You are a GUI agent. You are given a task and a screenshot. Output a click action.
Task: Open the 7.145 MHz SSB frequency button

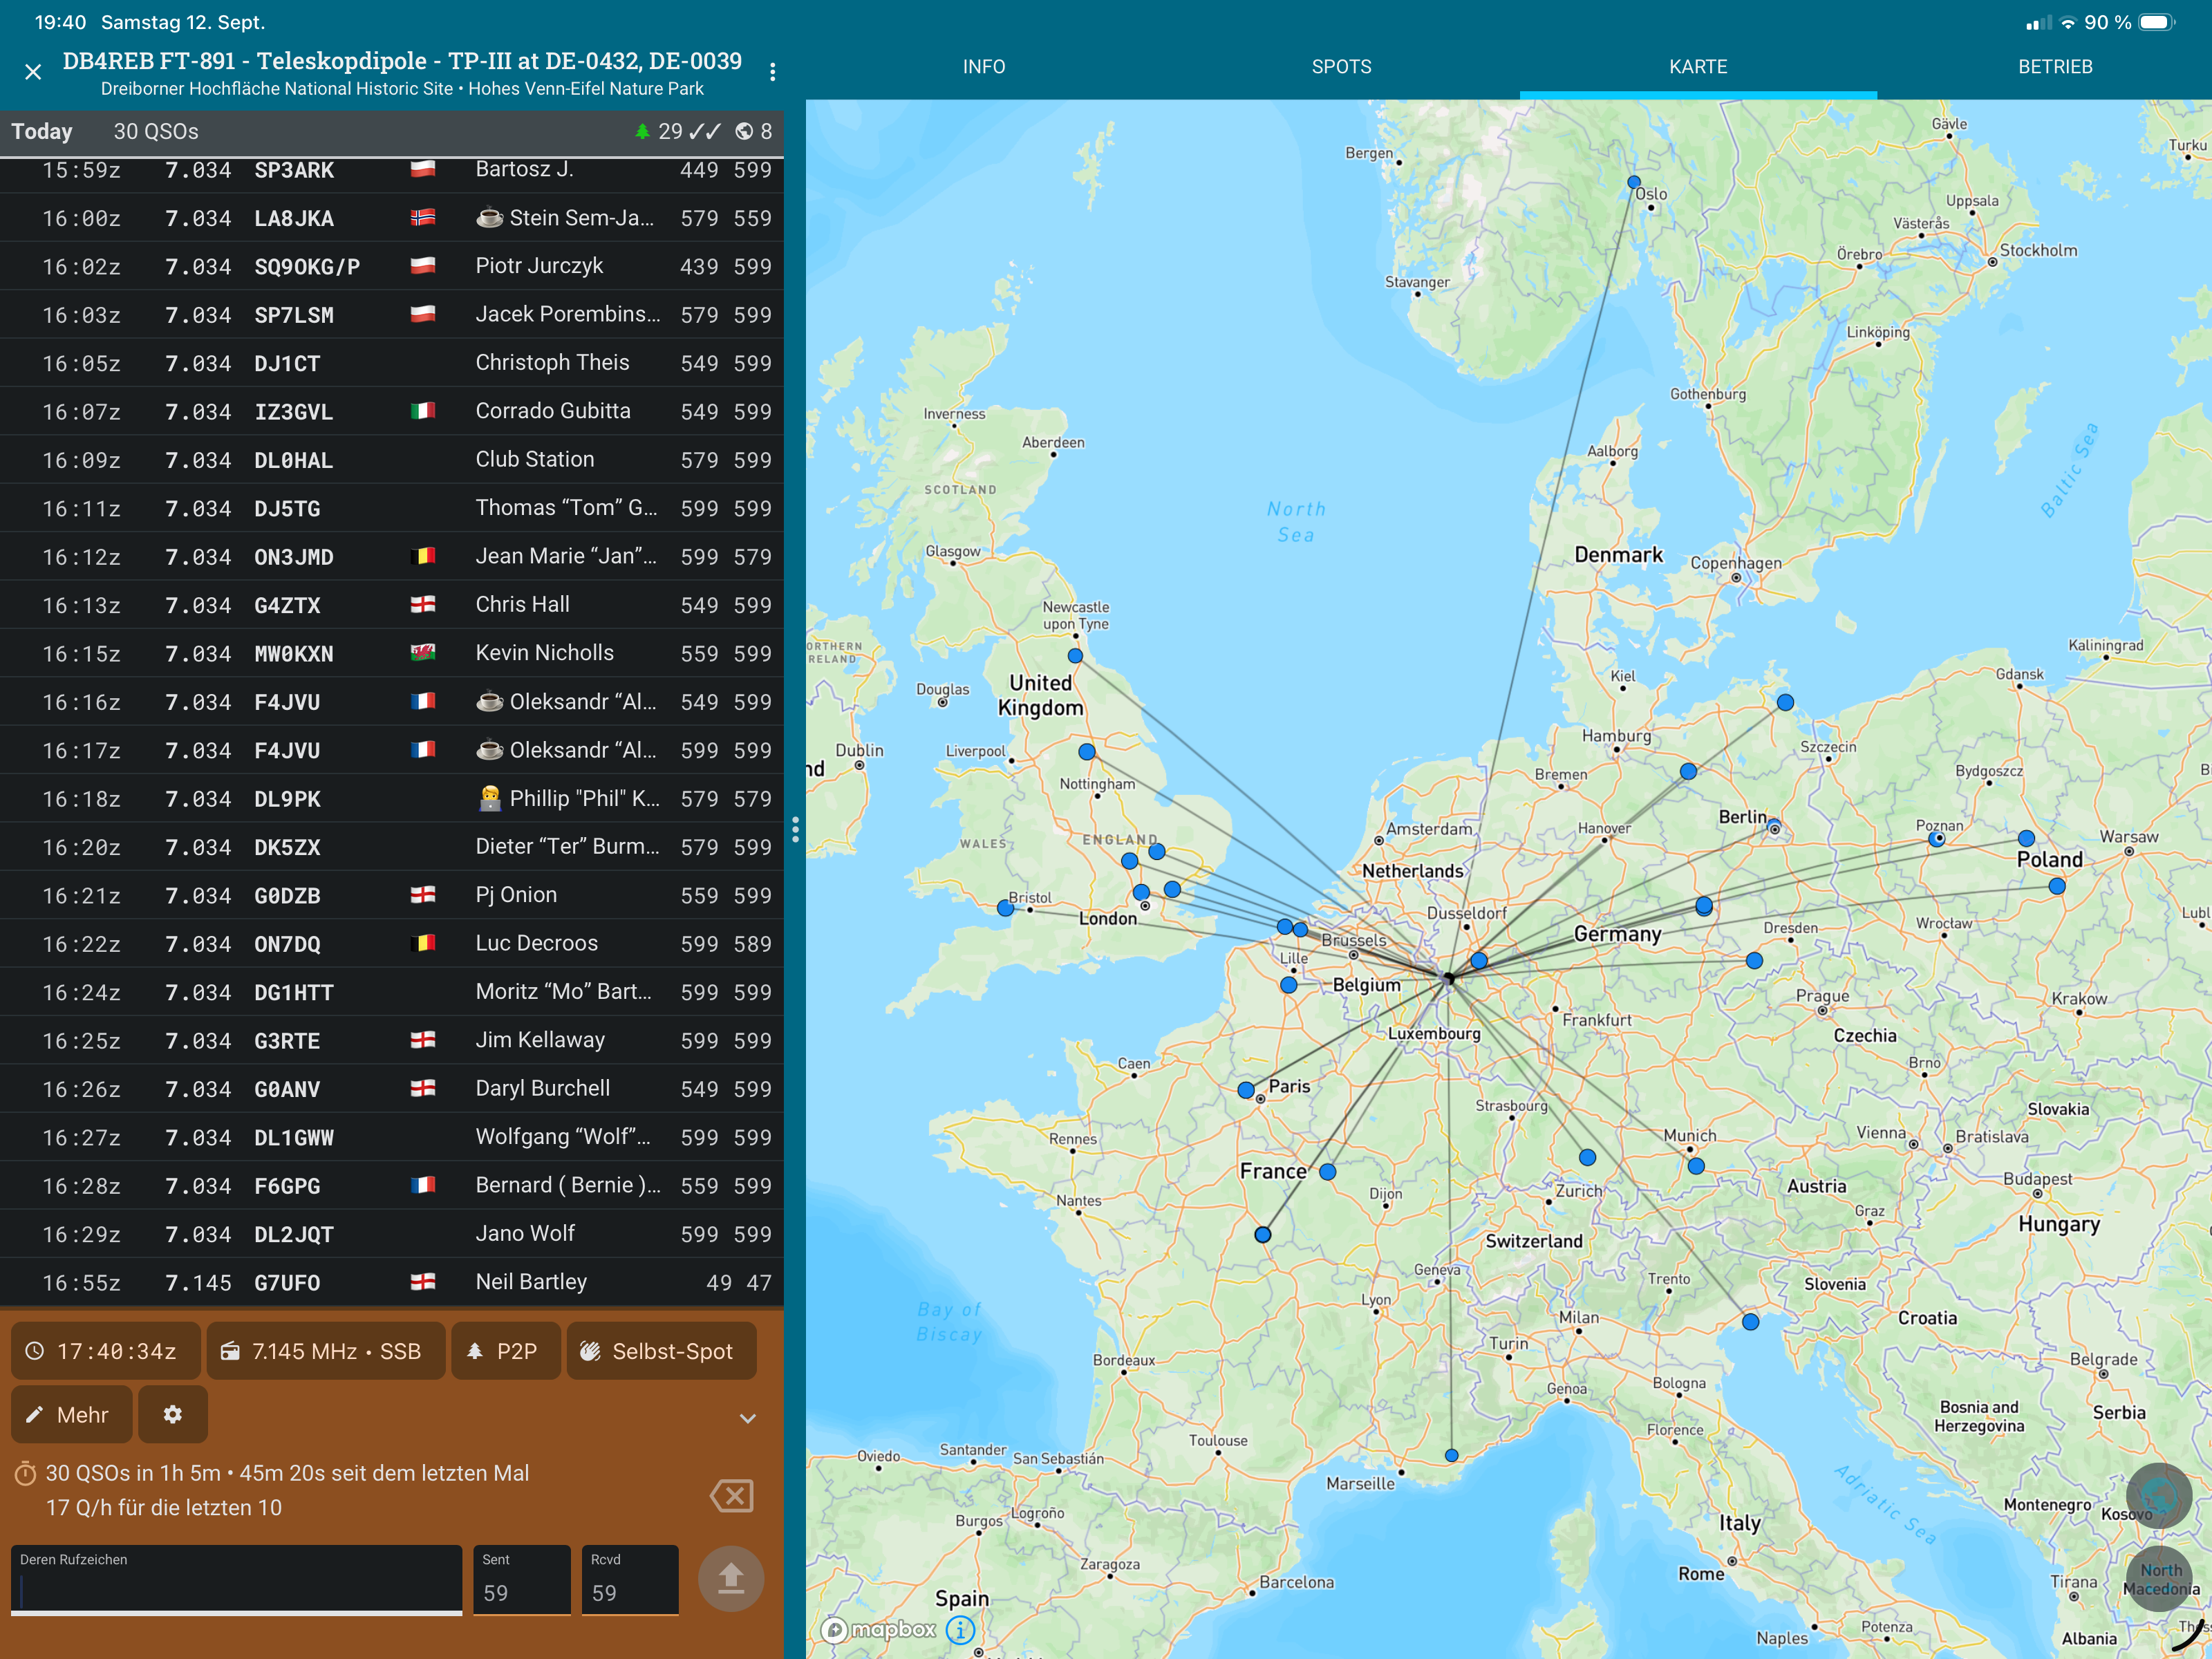(x=326, y=1351)
